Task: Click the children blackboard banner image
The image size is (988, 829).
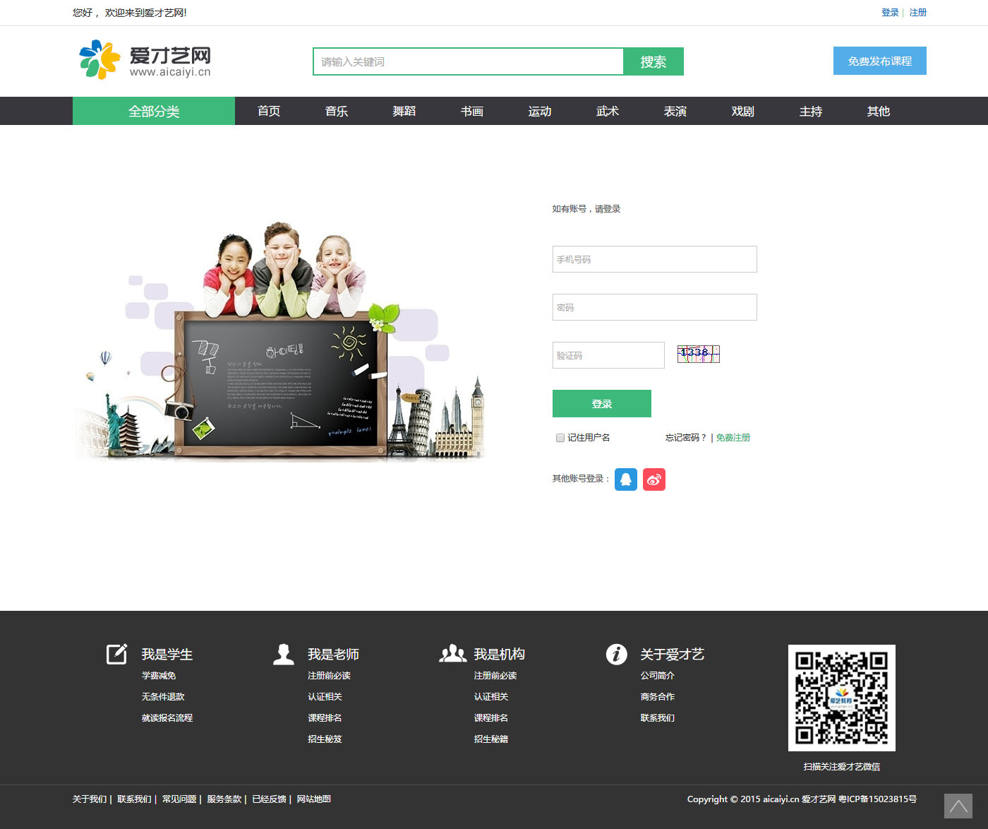Action: point(280,341)
